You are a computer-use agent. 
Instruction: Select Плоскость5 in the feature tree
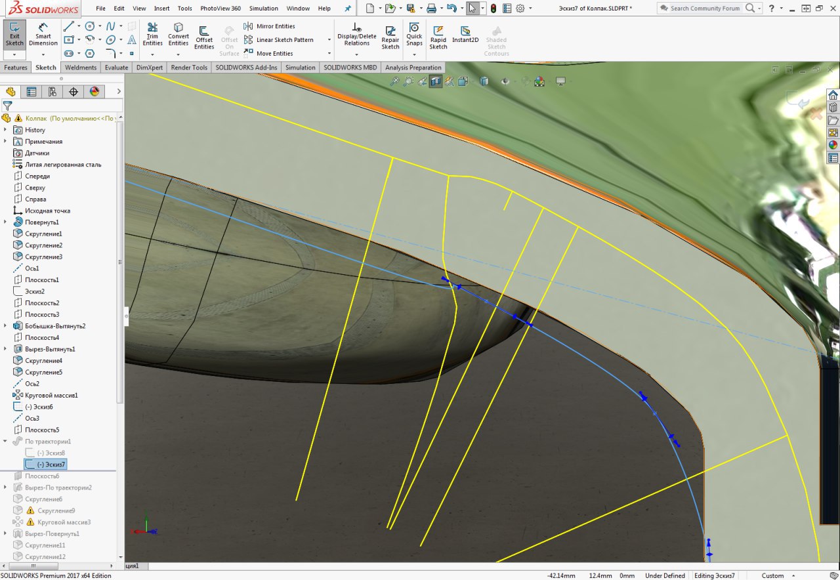tap(36, 430)
